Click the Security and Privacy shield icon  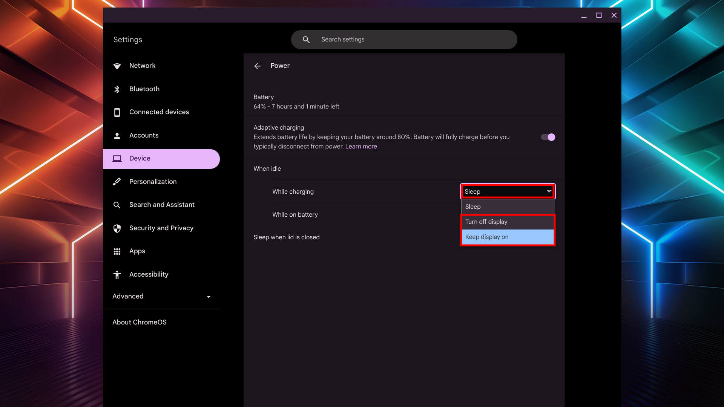click(x=117, y=228)
